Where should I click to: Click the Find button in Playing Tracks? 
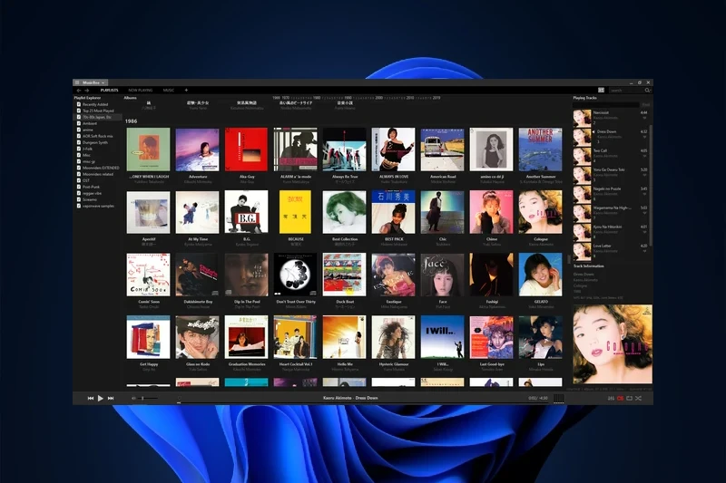(x=645, y=105)
